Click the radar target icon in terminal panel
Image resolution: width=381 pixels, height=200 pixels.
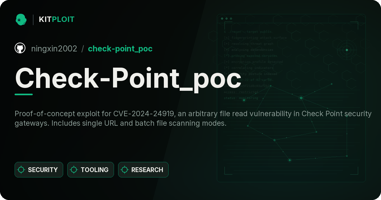pos(347,50)
